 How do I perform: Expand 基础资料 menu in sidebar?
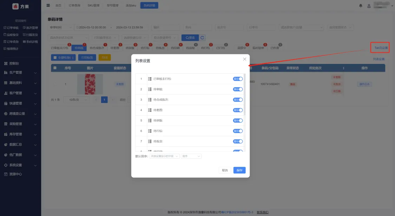tap(20, 83)
